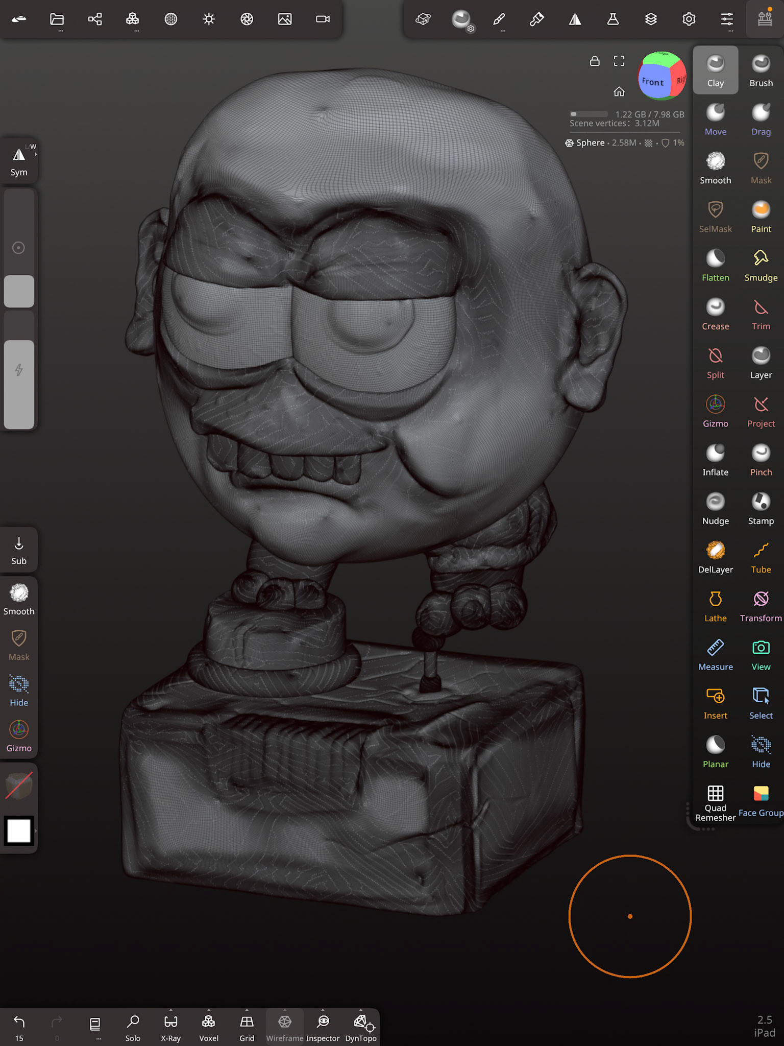
Task: Open the stroke pencil menu
Action: pyautogui.click(x=499, y=20)
